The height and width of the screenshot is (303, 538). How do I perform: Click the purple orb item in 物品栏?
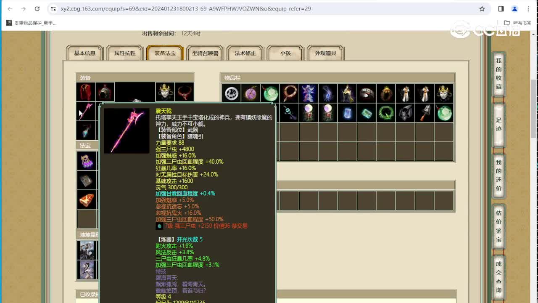pos(251,93)
